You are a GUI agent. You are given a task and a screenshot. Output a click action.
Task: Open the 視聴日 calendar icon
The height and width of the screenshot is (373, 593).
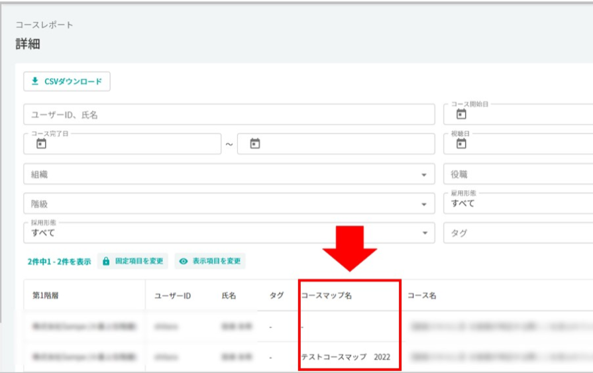click(461, 144)
